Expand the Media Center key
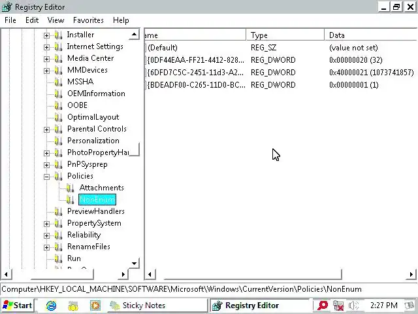Screen dimensions: 418x314 point(46,59)
